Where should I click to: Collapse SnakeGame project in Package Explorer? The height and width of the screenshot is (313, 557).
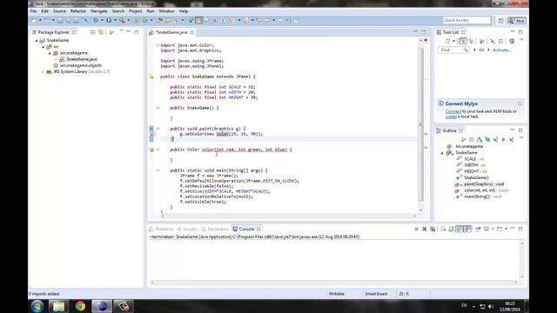37,41
